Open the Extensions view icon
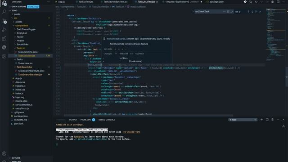The height and width of the screenshot is (162, 288). coord(4,39)
